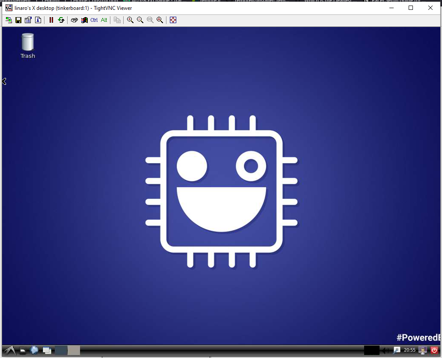Screen dimensions: 442x358
Task: Zoom in the remote view
Action: pyautogui.click(x=130, y=20)
